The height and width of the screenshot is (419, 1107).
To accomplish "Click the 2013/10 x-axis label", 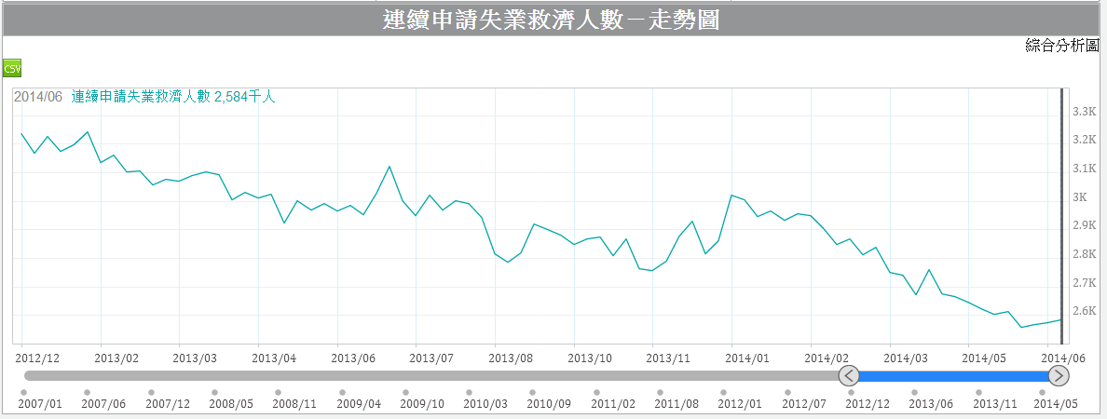I will pyautogui.click(x=590, y=358).
